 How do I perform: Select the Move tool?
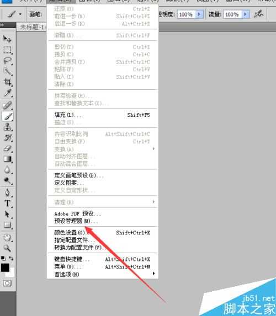pos(7,39)
